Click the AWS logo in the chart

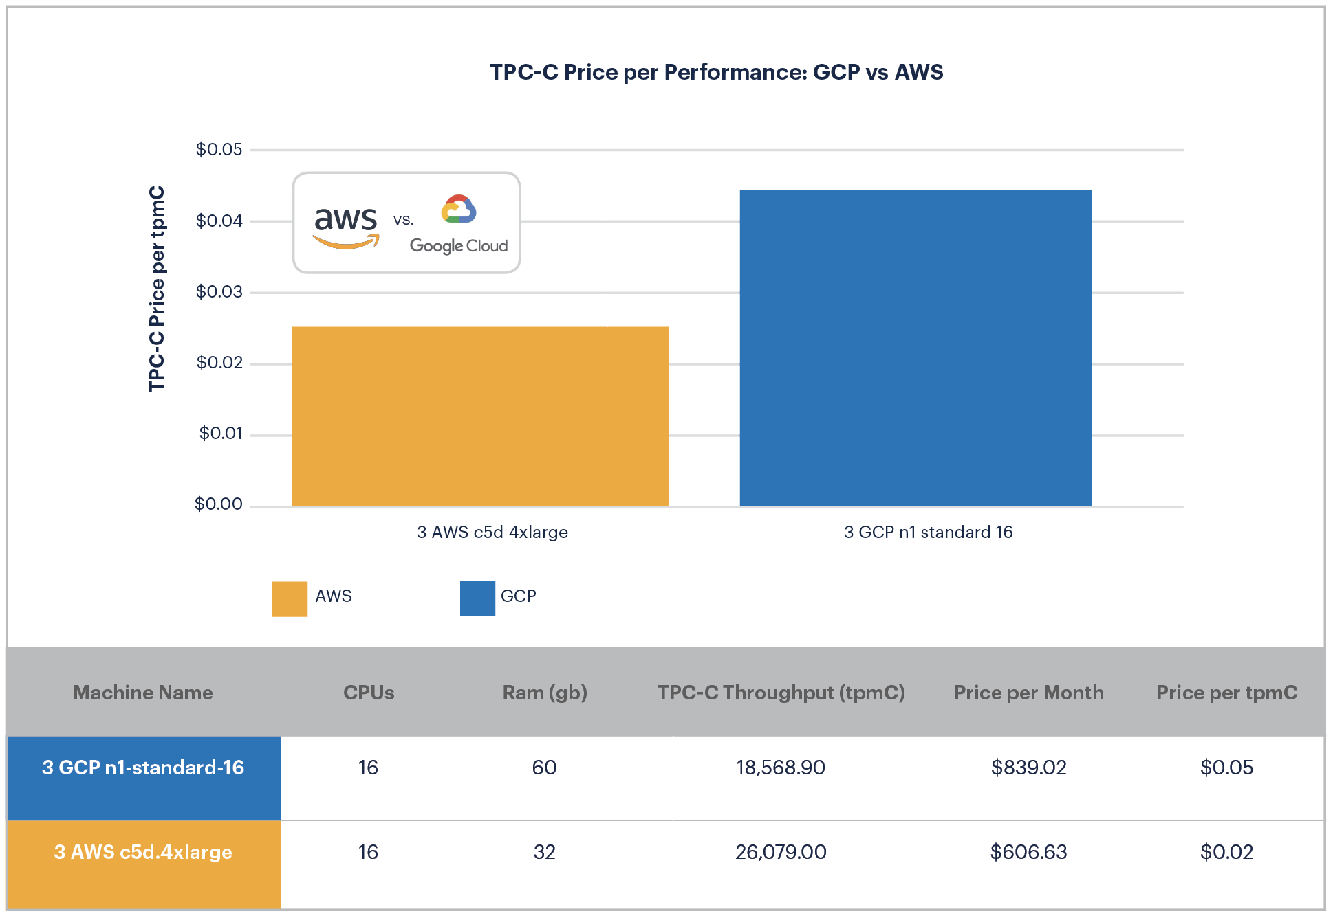[345, 226]
